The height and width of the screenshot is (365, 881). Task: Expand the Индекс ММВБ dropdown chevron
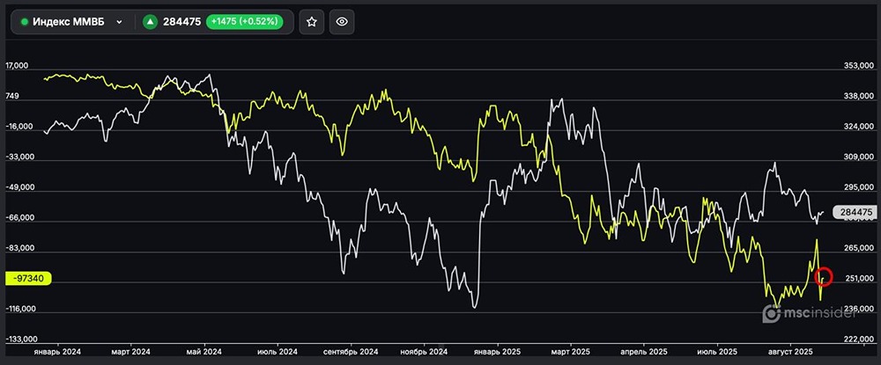coord(118,23)
